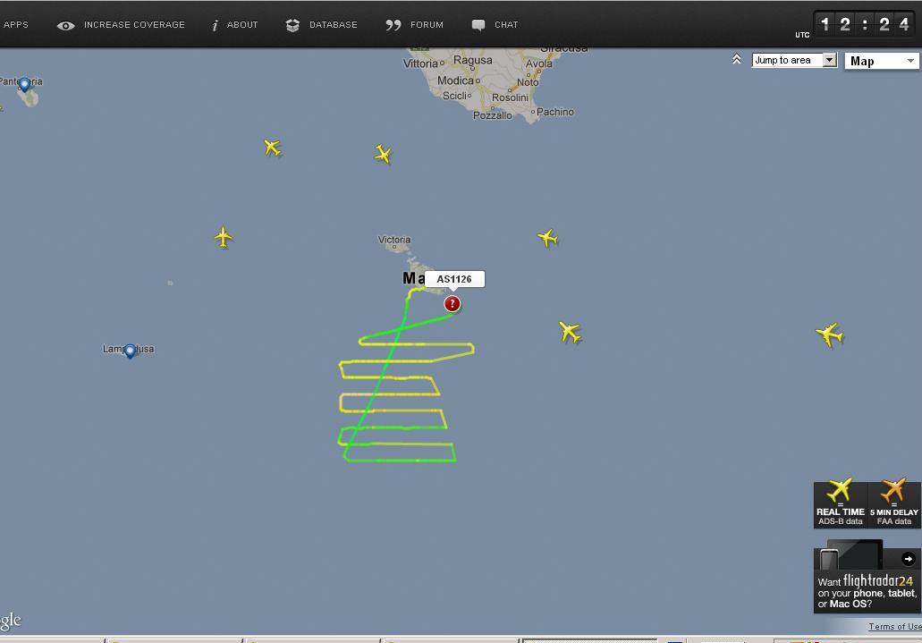Click the UTC clock display
Viewport: 922px width, 643px height.
[x=864, y=24]
